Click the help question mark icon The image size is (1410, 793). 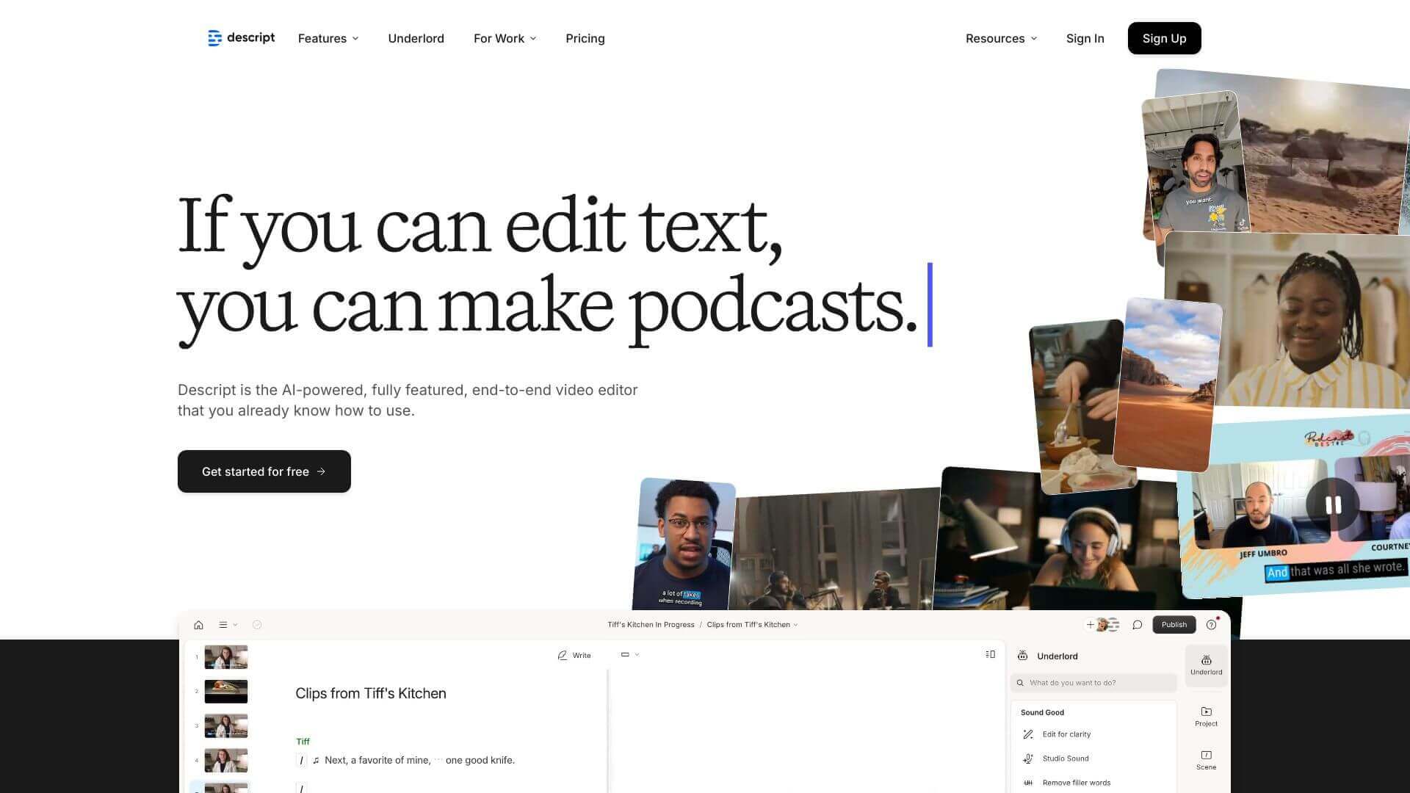pos(1211,625)
